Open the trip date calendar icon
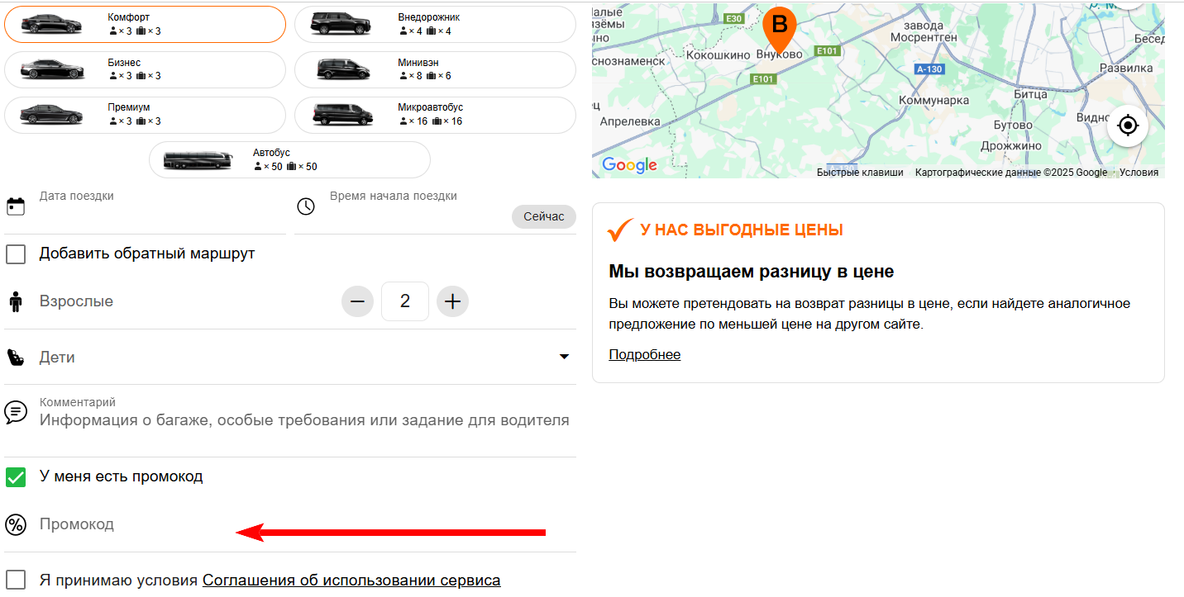 point(17,205)
